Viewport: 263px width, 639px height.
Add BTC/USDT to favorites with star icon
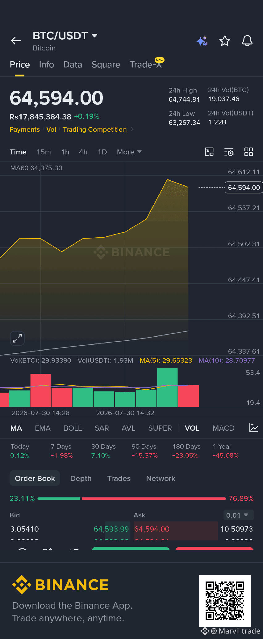225,41
